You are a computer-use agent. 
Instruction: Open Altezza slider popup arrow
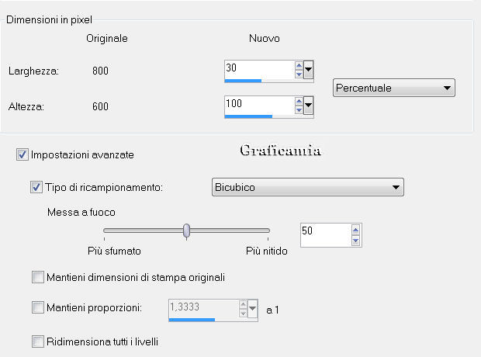(309, 106)
